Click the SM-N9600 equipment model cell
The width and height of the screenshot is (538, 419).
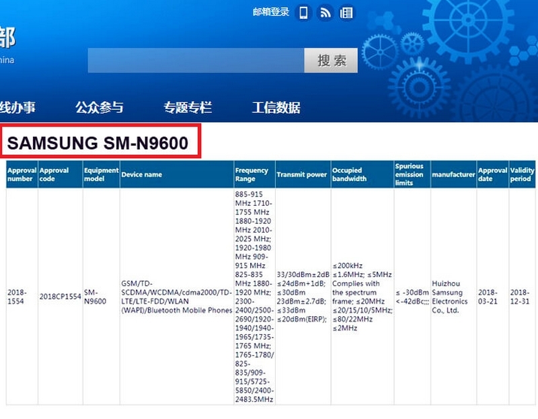coord(102,297)
